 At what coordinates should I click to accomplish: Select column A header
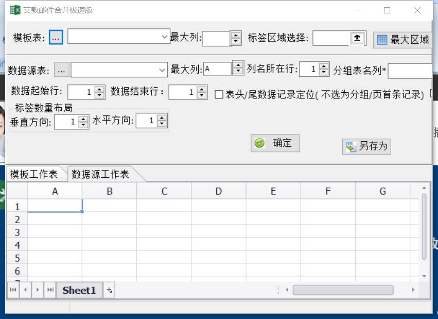click(x=55, y=191)
